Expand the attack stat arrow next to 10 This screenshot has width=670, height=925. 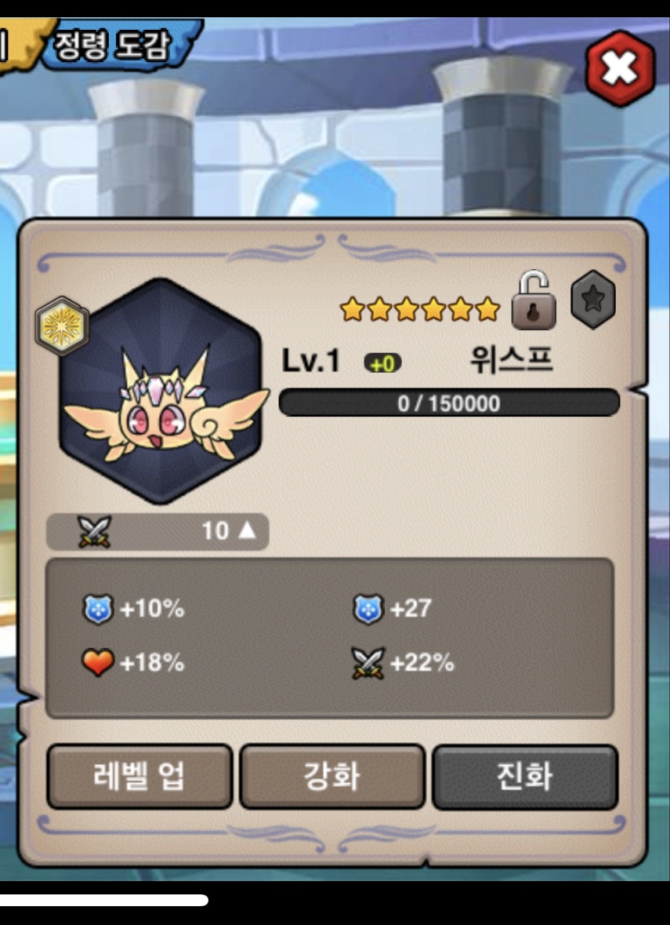tap(248, 531)
